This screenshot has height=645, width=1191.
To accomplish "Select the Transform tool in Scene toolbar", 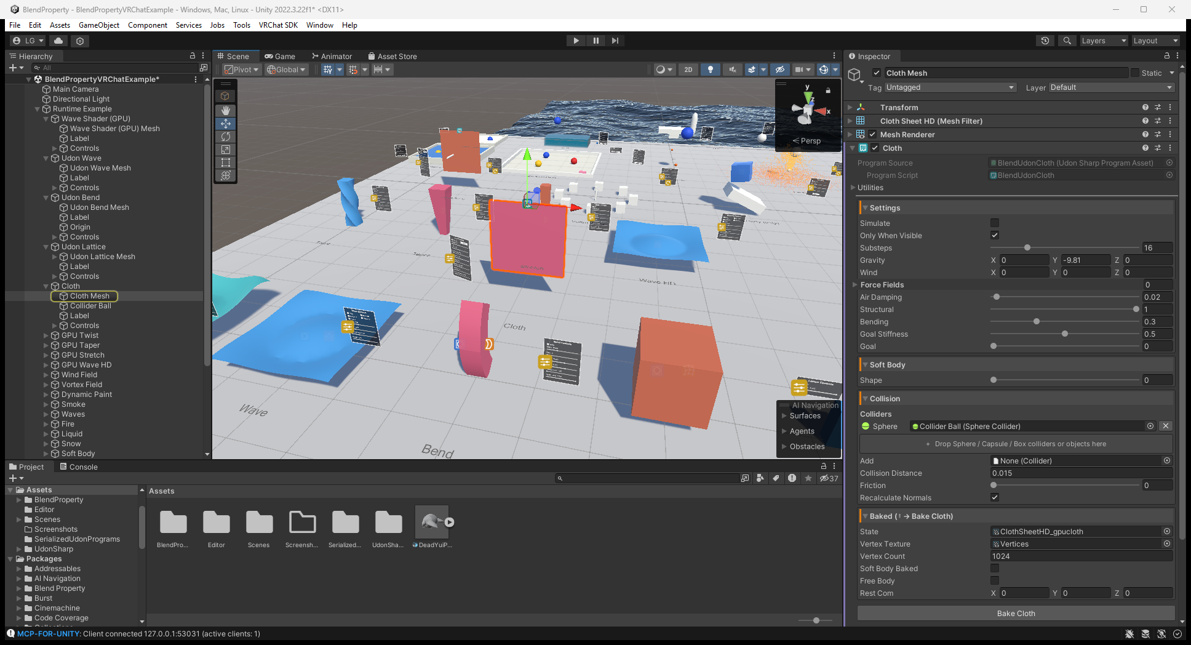I will (x=226, y=175).
